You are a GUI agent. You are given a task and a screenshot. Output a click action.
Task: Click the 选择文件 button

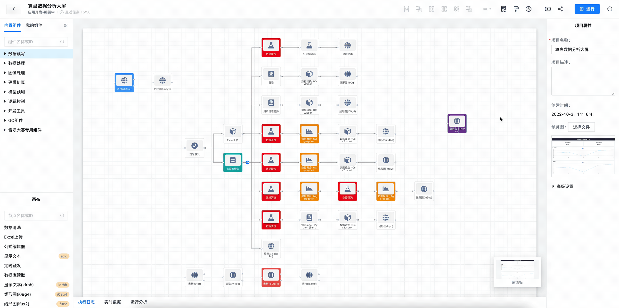tap(581, 127)
